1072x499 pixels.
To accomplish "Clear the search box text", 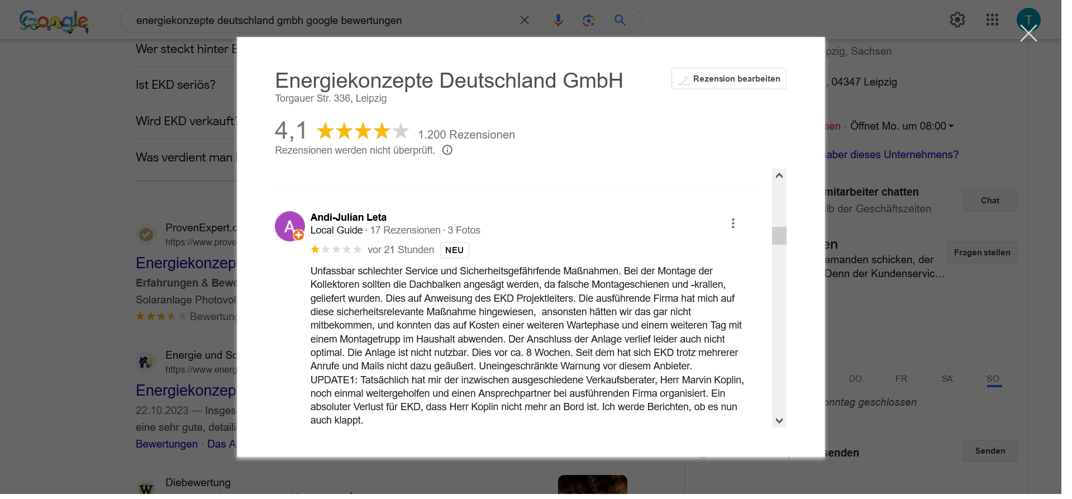I will tap(524, 20).
